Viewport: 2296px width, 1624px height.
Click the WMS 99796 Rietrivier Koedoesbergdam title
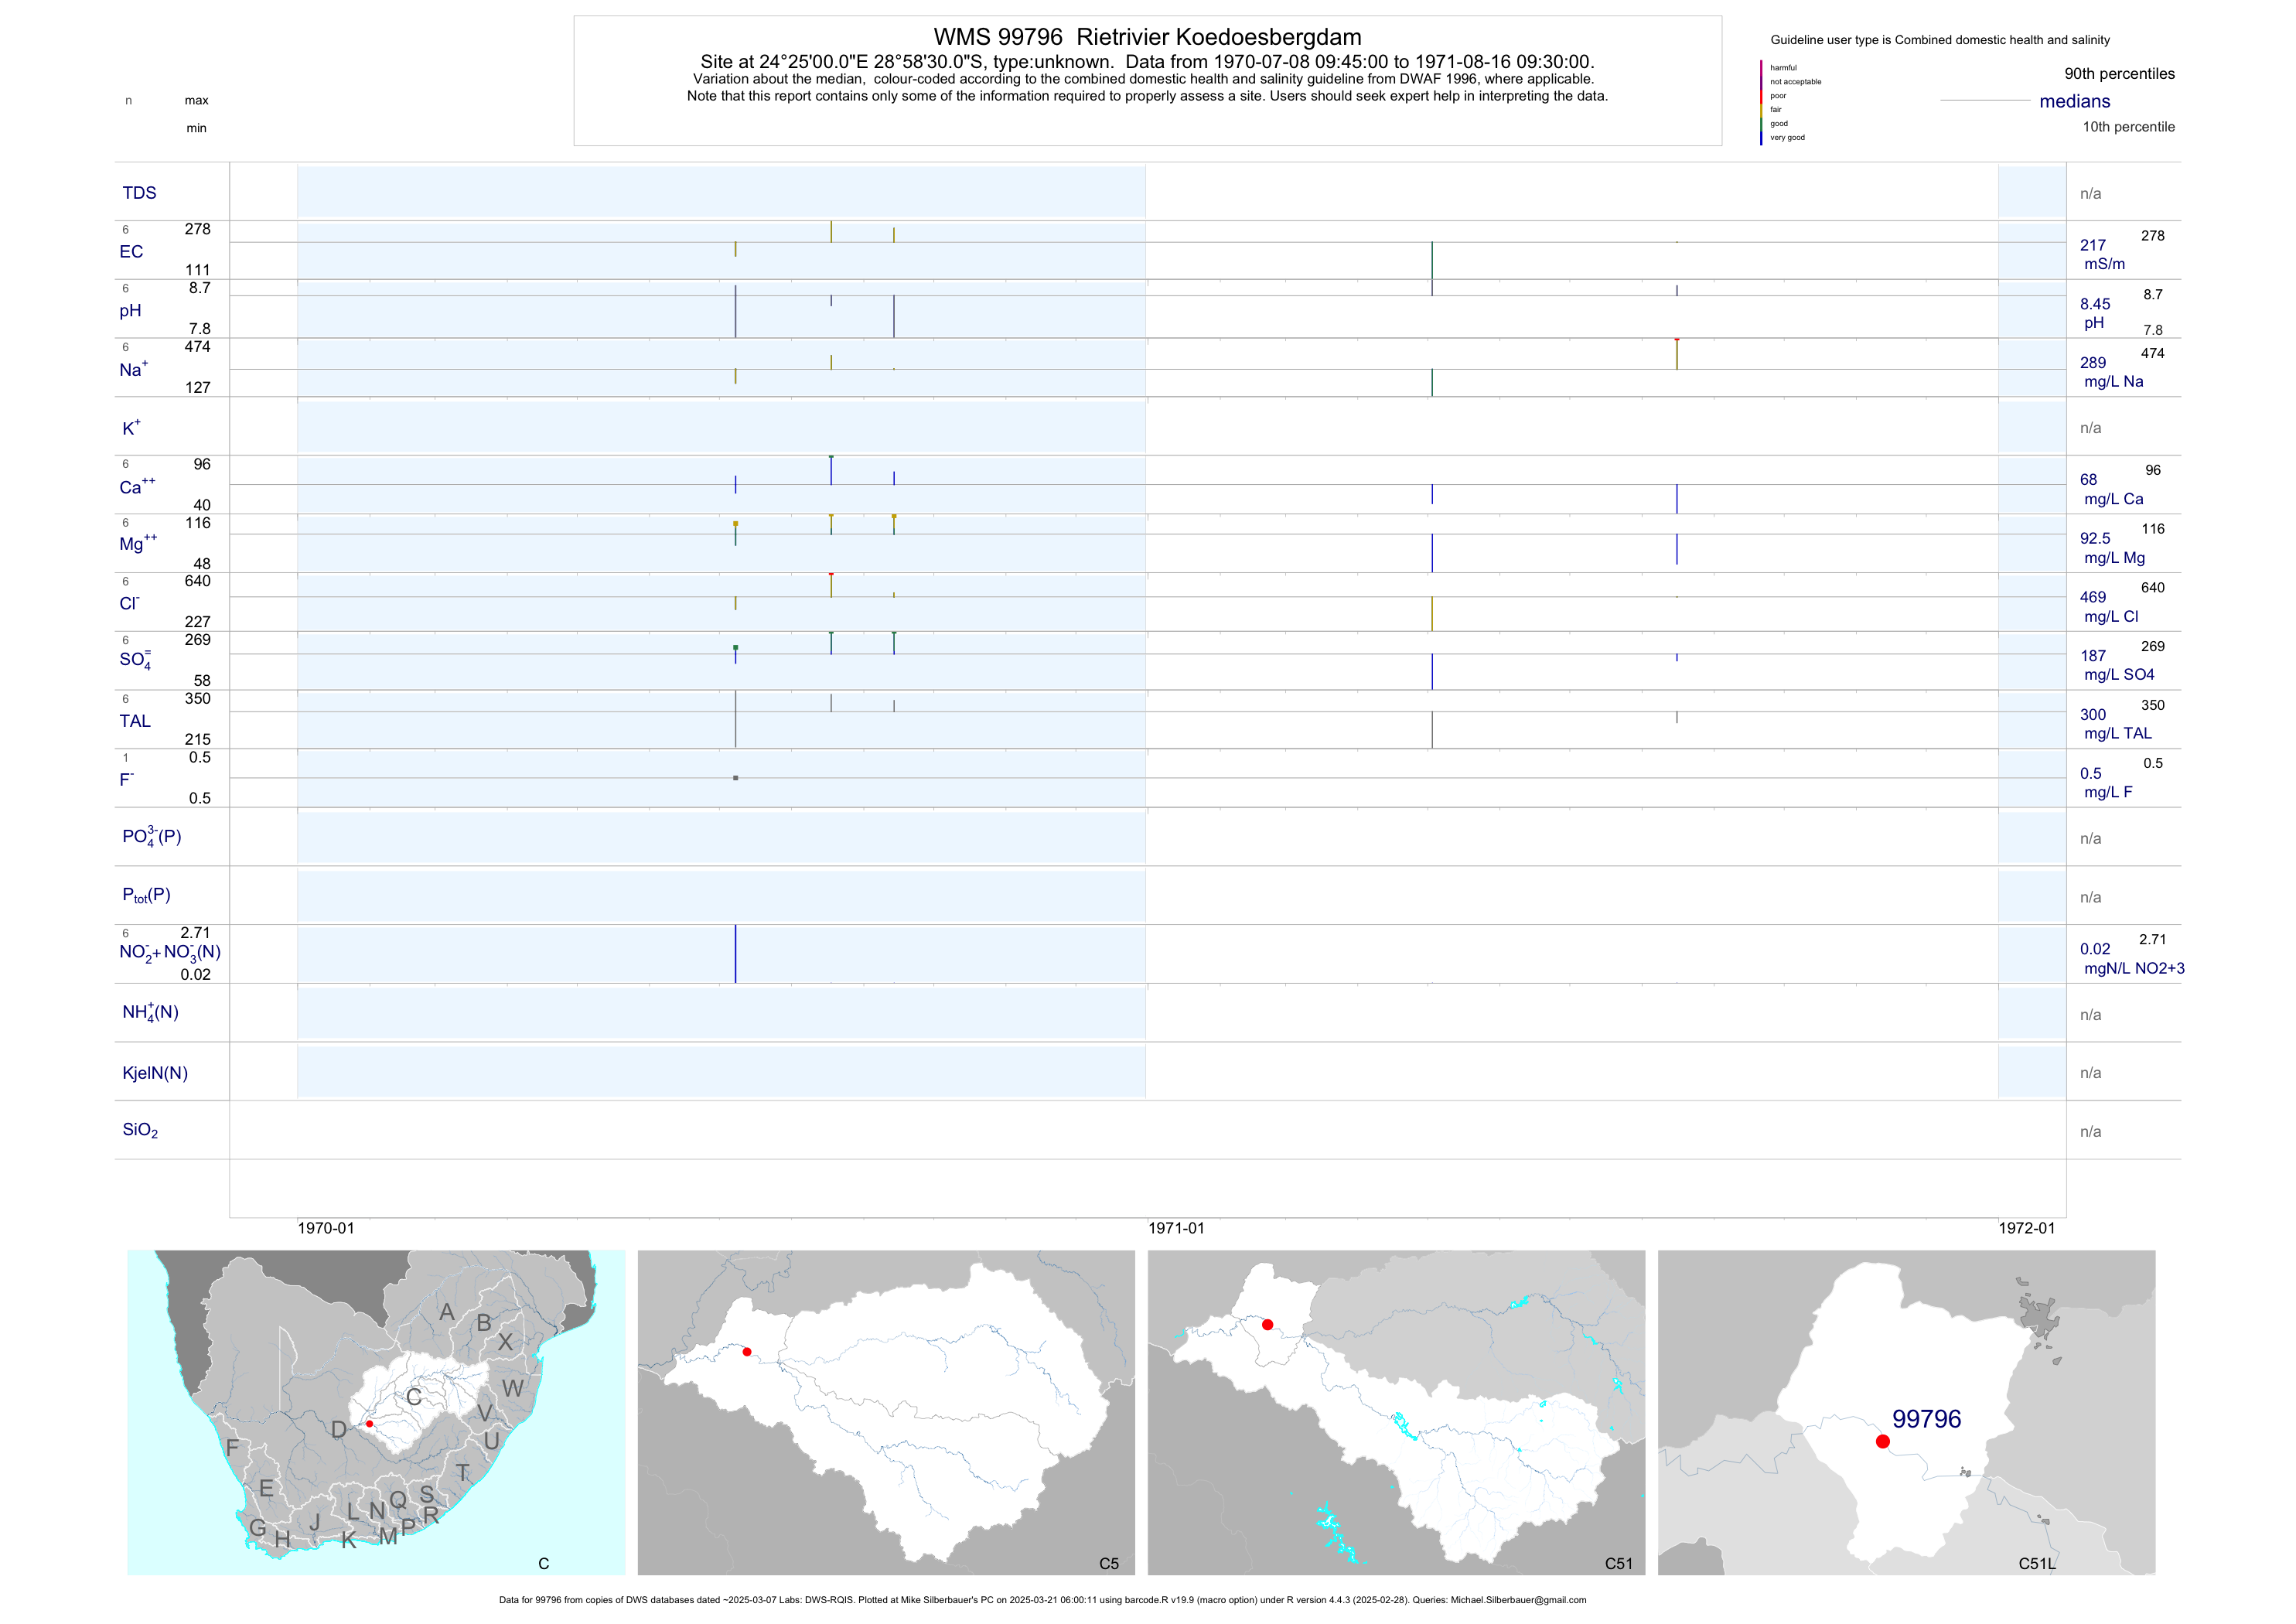pyautogui.click(x=1147, y=37)
